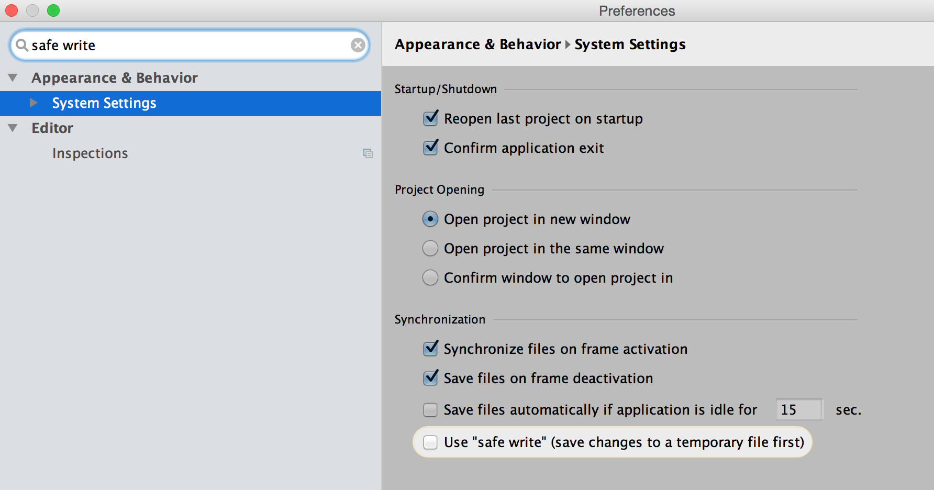
Task: Enable the "safe write" checkbox
Action: click(430, 442)
